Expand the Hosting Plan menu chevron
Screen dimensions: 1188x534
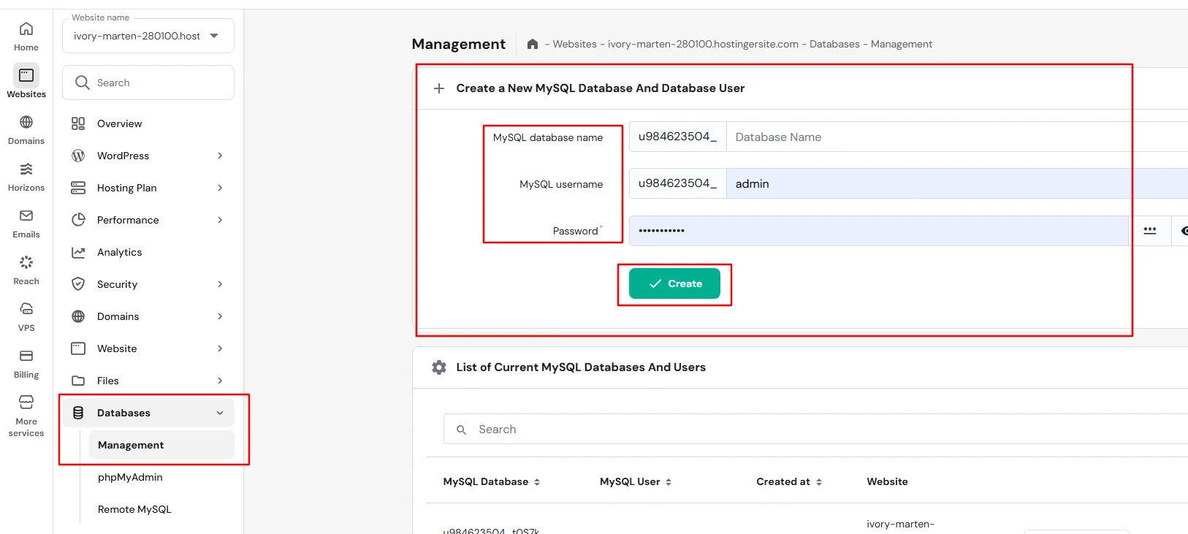coord(220,188)
